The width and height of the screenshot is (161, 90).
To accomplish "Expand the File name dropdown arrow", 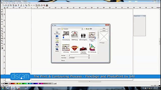I will tap(89, 55).
